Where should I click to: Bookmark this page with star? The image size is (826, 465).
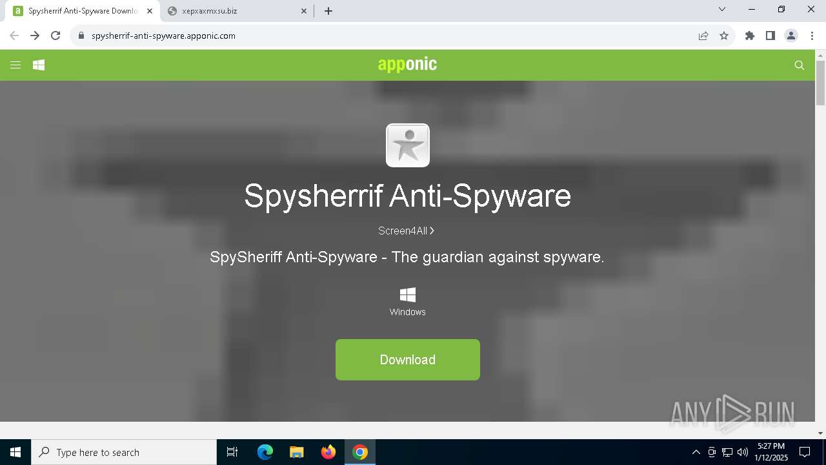coord(724,36)
